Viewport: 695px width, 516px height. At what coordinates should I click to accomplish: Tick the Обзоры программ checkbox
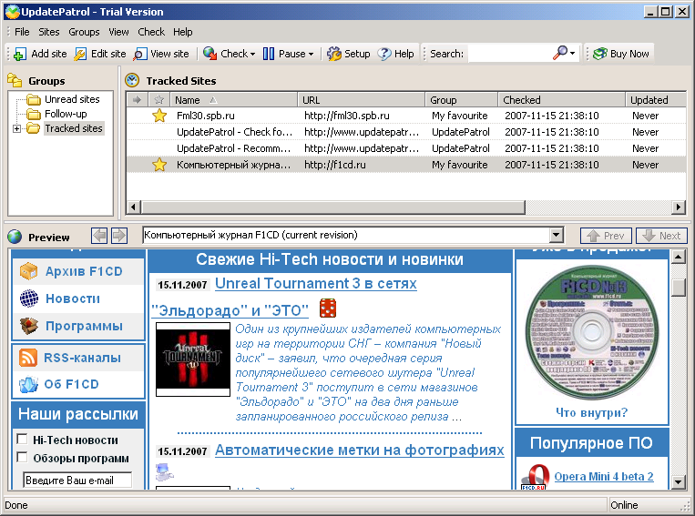click(x=22, y=457)
